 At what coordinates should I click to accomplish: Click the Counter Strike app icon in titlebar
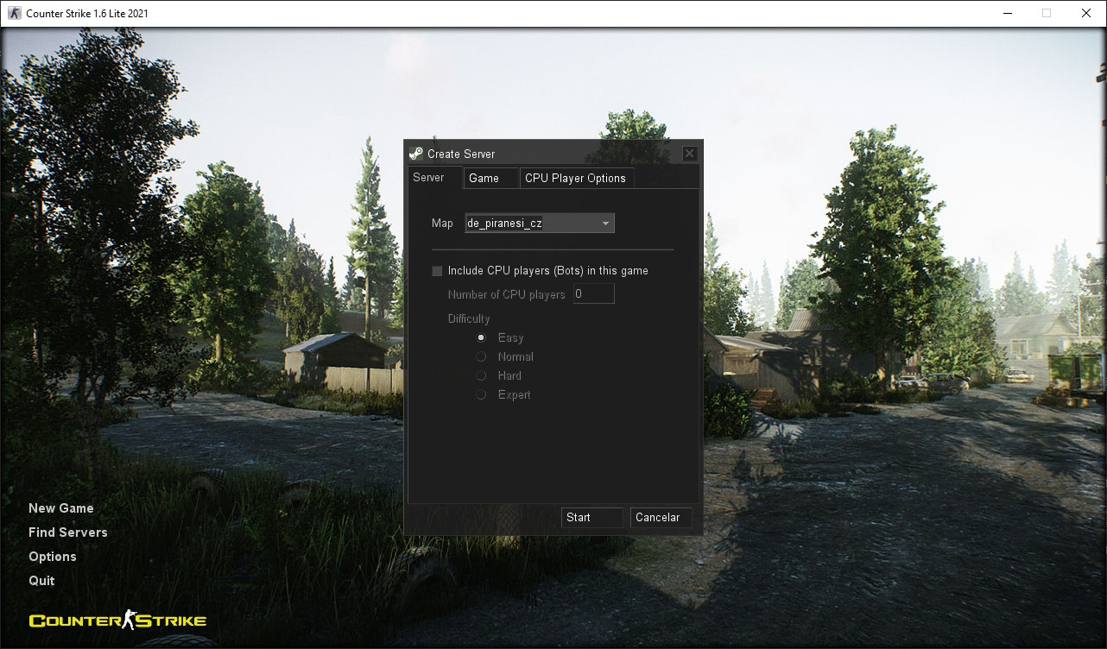click(13, 12)
